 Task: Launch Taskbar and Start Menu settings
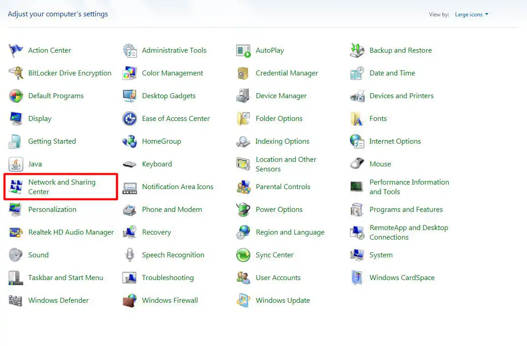66,278
